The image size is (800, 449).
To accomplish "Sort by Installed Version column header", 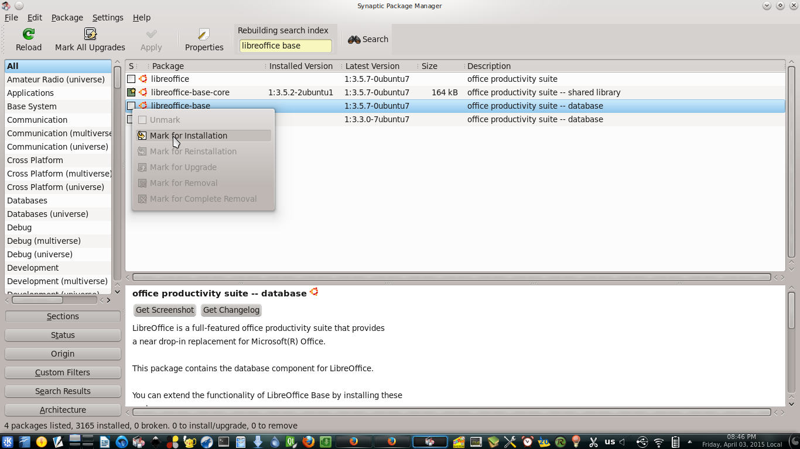I will click(303, 66).
